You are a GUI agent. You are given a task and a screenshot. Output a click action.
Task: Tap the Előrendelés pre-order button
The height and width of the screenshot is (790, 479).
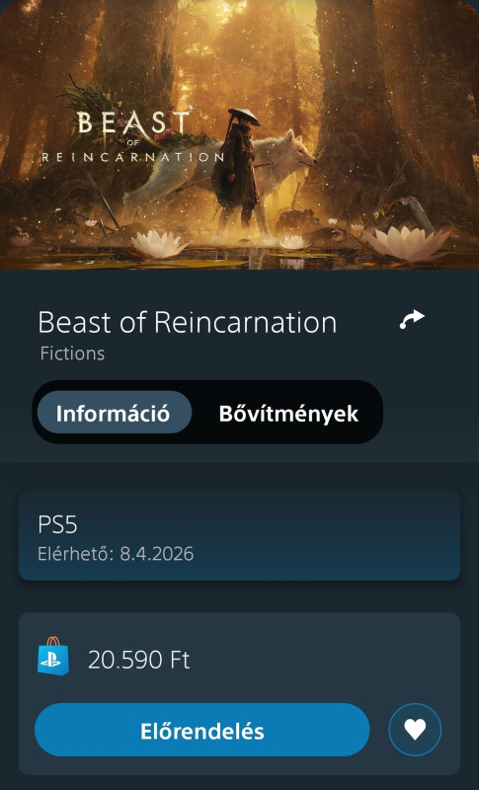pyautogui.click(x=202, y=730)
